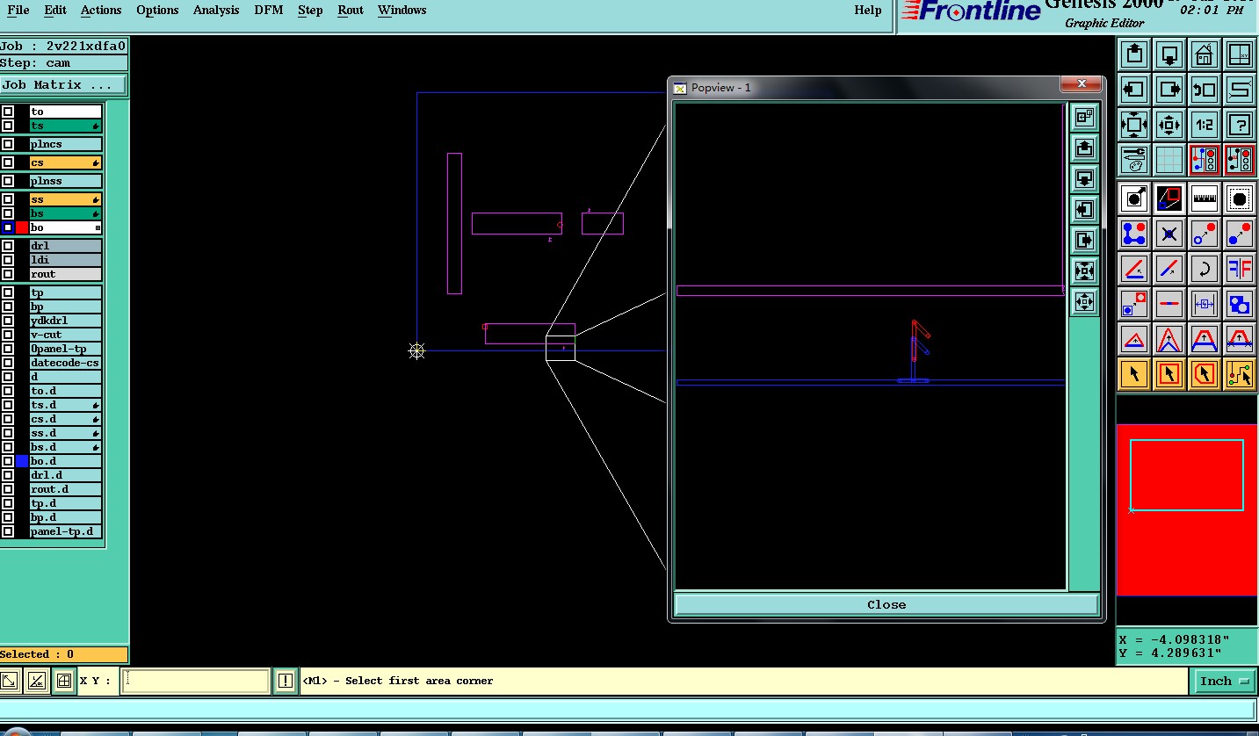Open the Edit menu
The image size is (1259, 736).
tap(55, 11)
